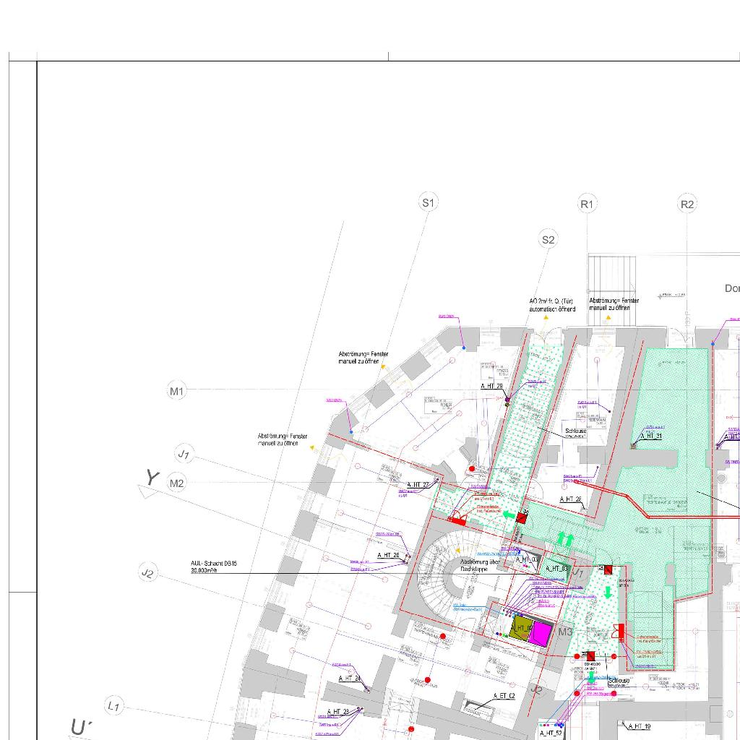
Task: Select the M2 grid axis bubble
Action: point(177,483)
